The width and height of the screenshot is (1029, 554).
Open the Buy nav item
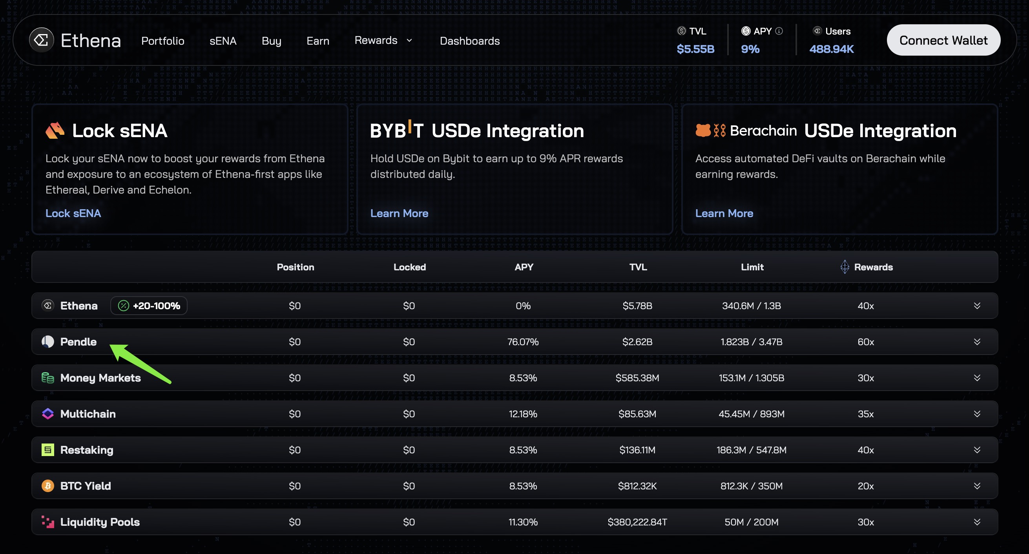point(271,41)
